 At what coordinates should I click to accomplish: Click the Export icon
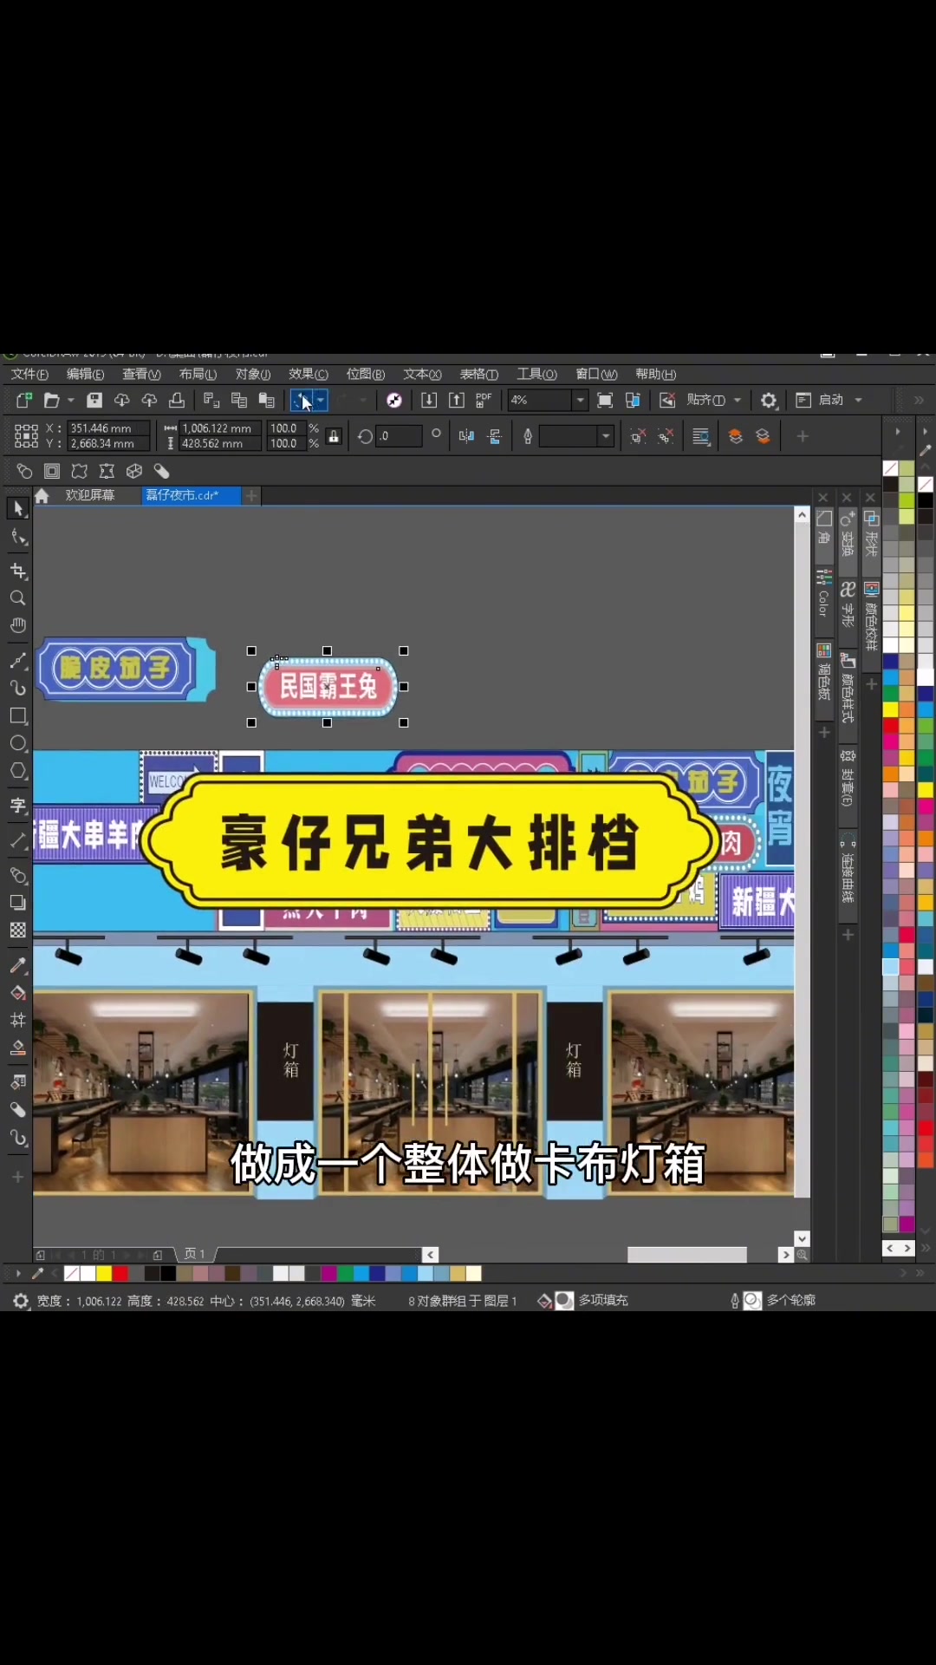pyautogui.click(x=457, y=400)
